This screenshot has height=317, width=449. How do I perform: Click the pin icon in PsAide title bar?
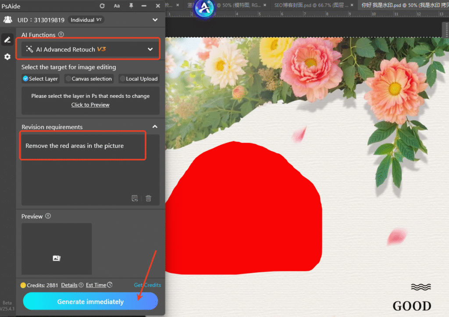pos(130,6)
